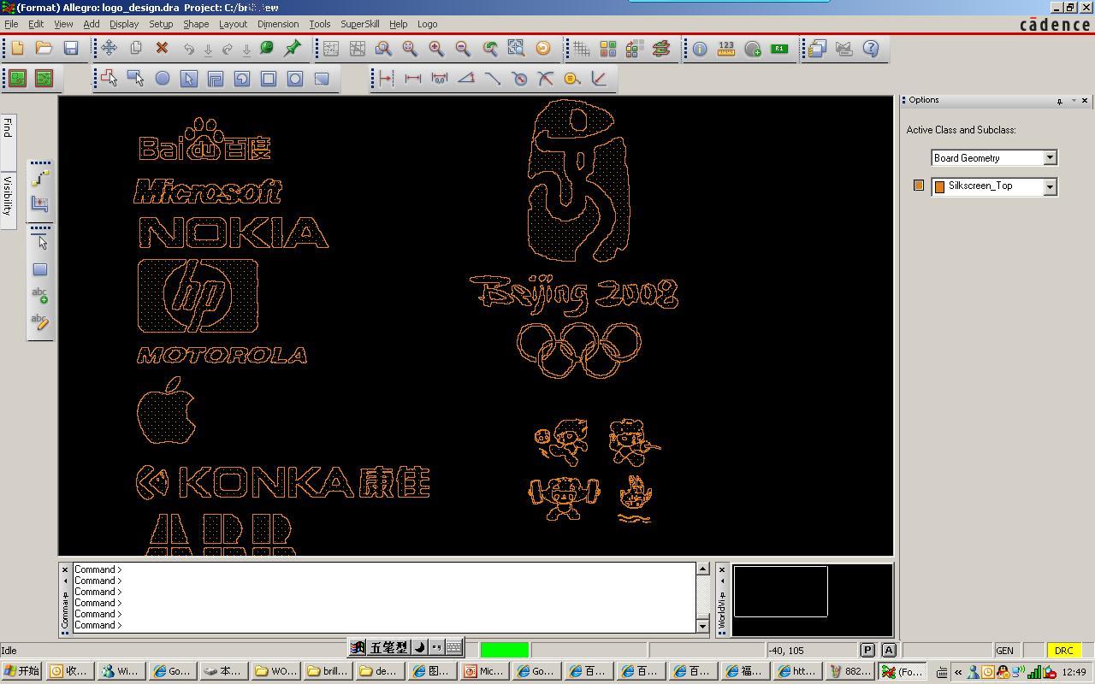
Task: Close the WorldView pane
Action: tap(722, 569)
